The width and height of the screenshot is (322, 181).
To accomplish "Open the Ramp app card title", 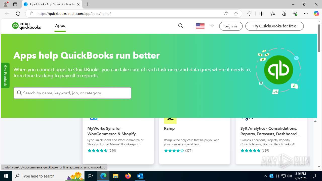I will point(169,128).
